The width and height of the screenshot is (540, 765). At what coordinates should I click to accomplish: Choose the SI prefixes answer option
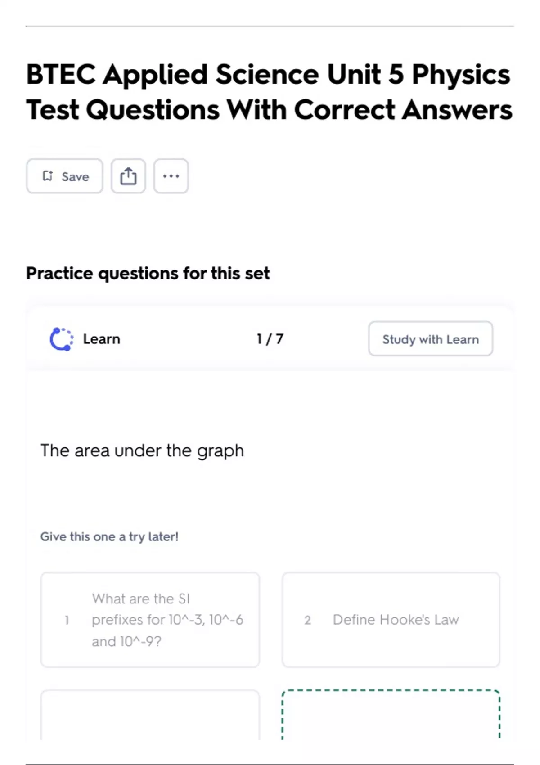pyautogui.click(x=150, y=620)
